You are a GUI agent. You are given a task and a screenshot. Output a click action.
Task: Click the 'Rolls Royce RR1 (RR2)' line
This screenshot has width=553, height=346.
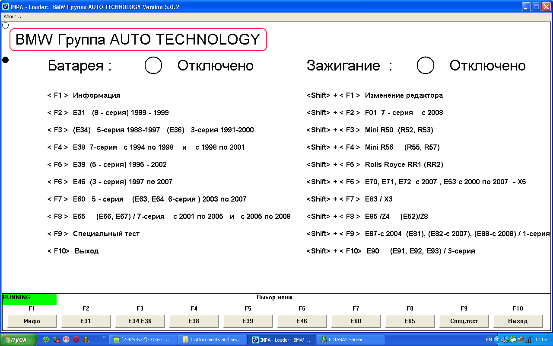coord(375,164)
